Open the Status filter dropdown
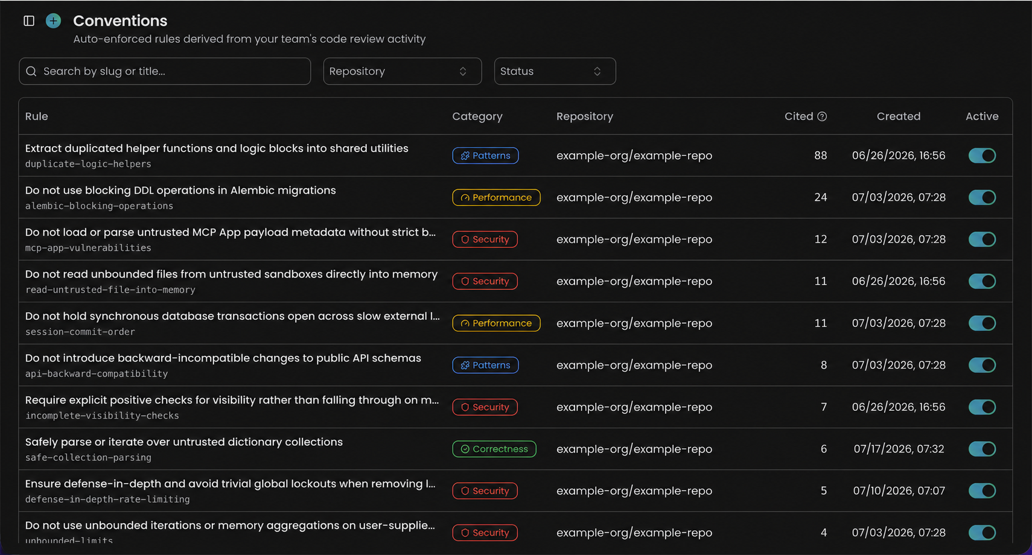The image size is (1032, 555). point(555,71)
